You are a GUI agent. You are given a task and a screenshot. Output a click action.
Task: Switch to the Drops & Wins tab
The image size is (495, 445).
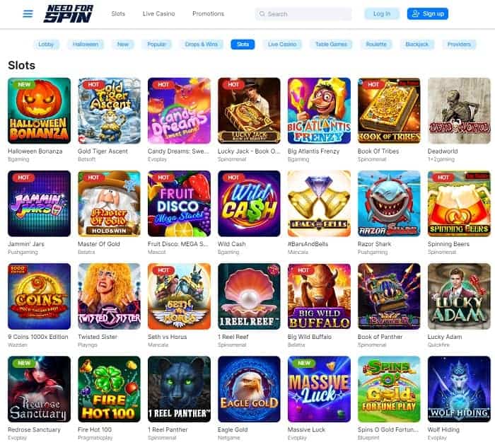[x=202, y=44]
